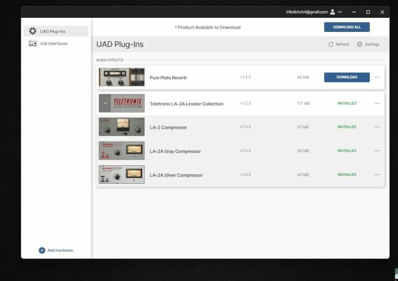Click the LA-2A Gray Compressor name
This screenshot has width=398, height=281.
pyautogui.click(x=175, y=151)
